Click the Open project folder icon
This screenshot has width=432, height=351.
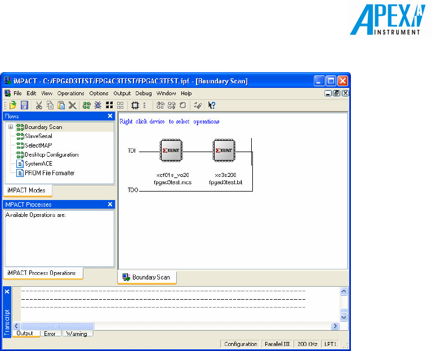13,105
